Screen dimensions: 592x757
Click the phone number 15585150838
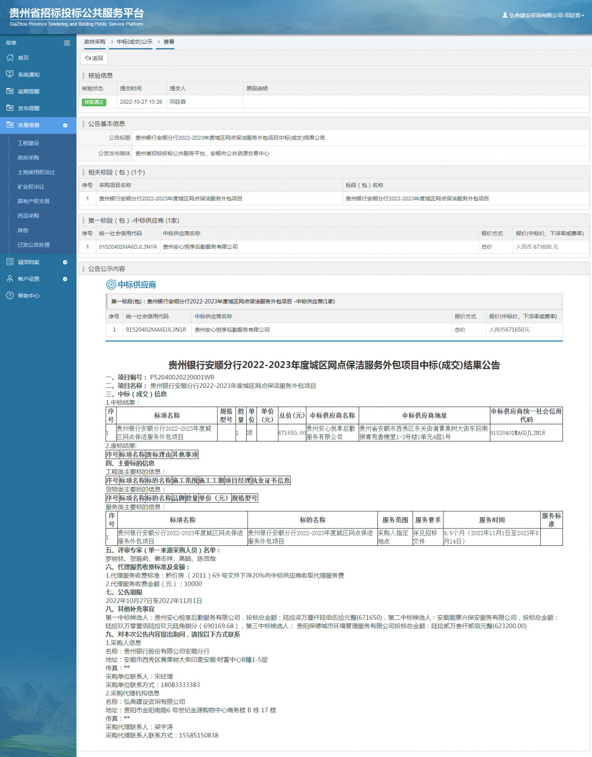(x=198, y=735)
